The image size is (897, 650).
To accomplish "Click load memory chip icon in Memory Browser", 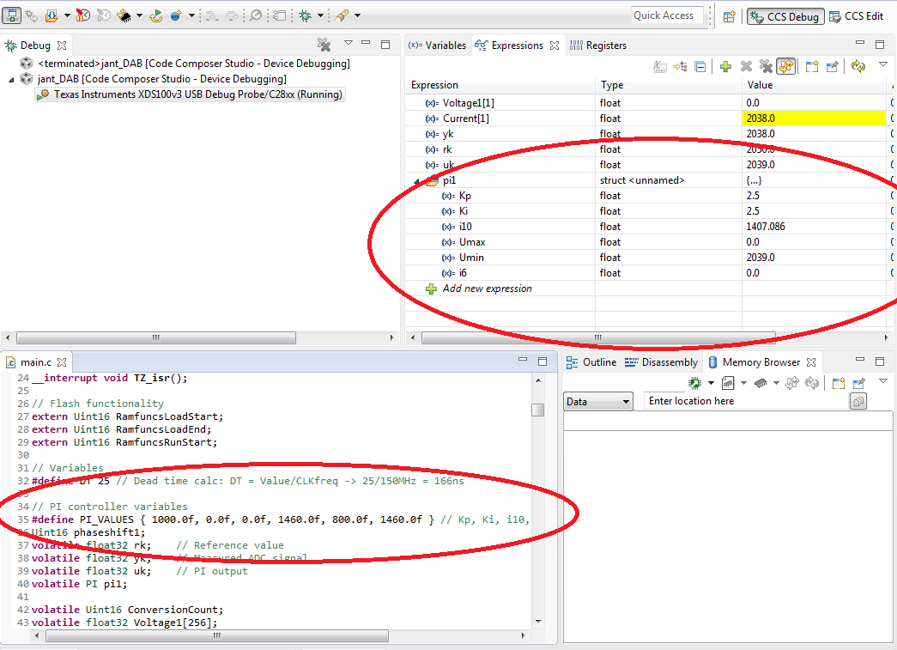I will (x=761, y=383).
